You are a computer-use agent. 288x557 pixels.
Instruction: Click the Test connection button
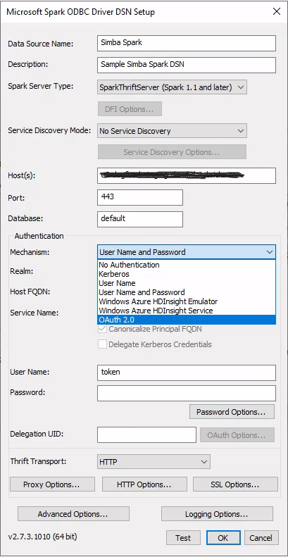tap(183, 538)
